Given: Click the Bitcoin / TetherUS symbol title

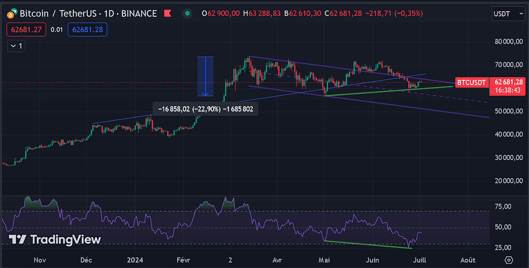Looking at the screenshot, I should 88,14.
